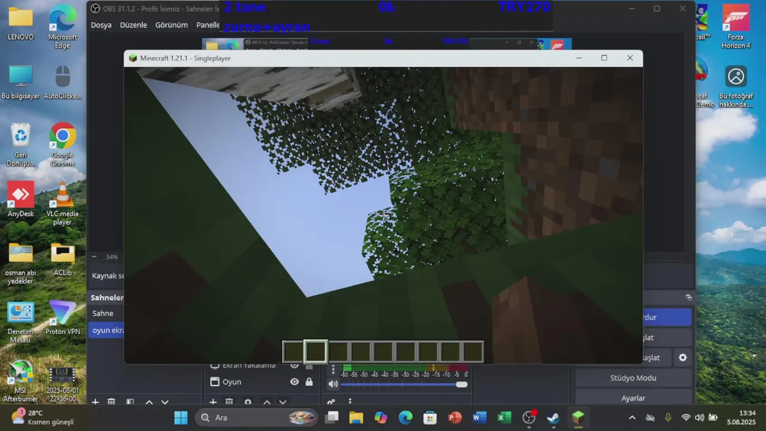Pop out the OBS controls dock
Viewport: 766px width, 431px height.
(689, 298)
